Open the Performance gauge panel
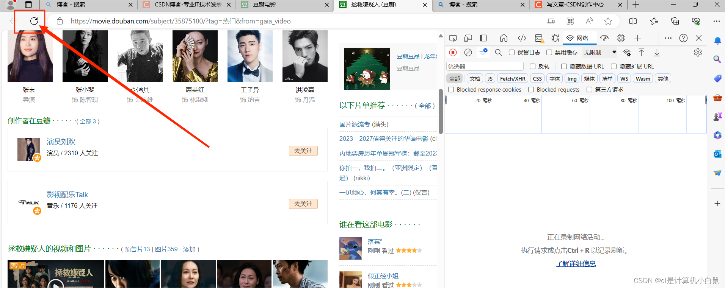The width and height of the screenshot is (725, 288). [x=604, y=38]
